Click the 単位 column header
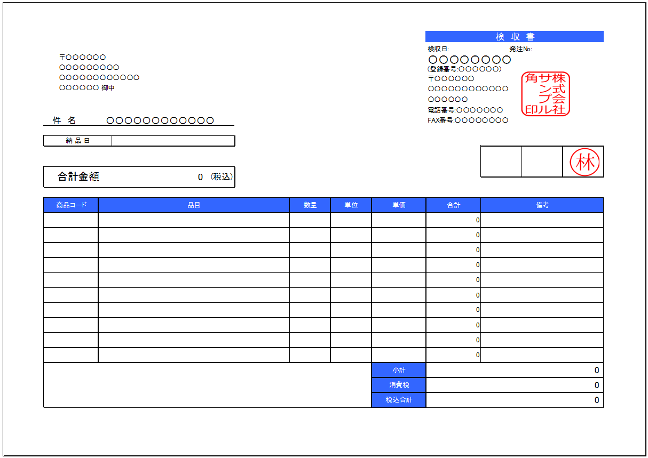 point(351,205)
